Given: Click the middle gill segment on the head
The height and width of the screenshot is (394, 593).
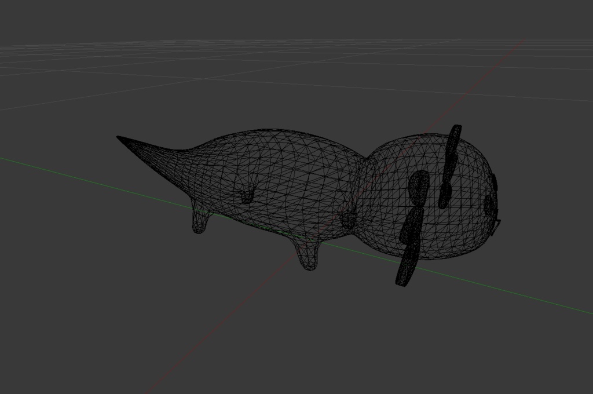Looking at the screenshot, I should click(x=412, y=227).
